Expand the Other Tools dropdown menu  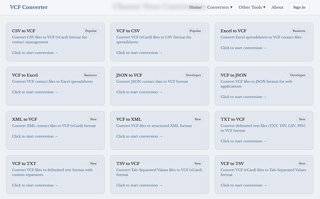252,7
